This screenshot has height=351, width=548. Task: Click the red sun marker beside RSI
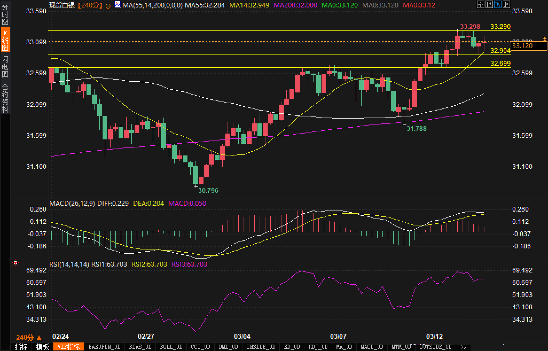[15, 263]
